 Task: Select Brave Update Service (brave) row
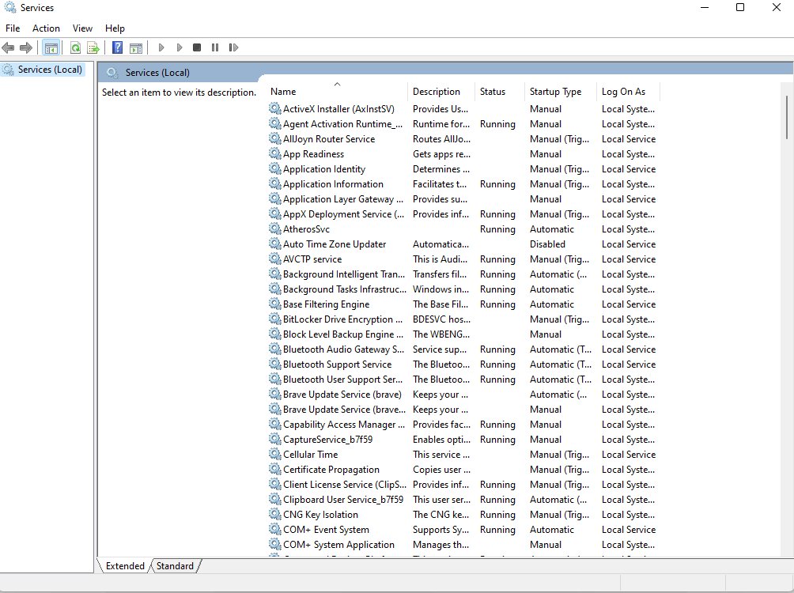463,395
